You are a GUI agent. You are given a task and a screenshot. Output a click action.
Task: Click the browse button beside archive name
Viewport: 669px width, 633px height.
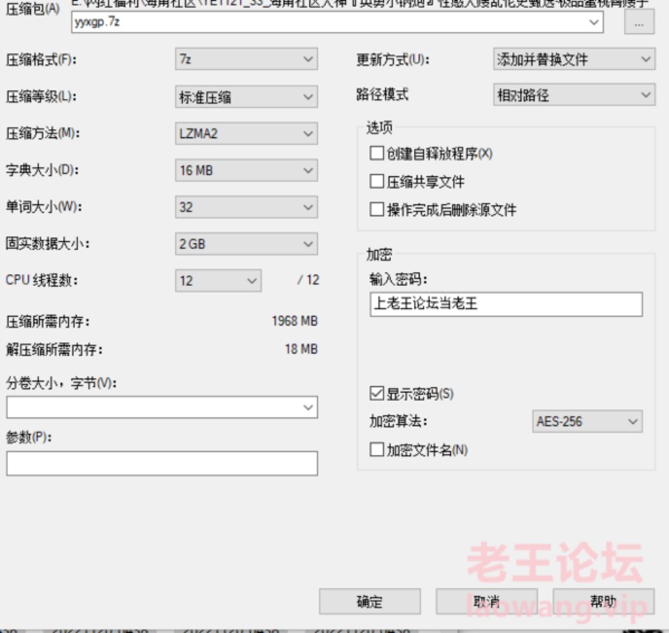[x=639, y=22]
